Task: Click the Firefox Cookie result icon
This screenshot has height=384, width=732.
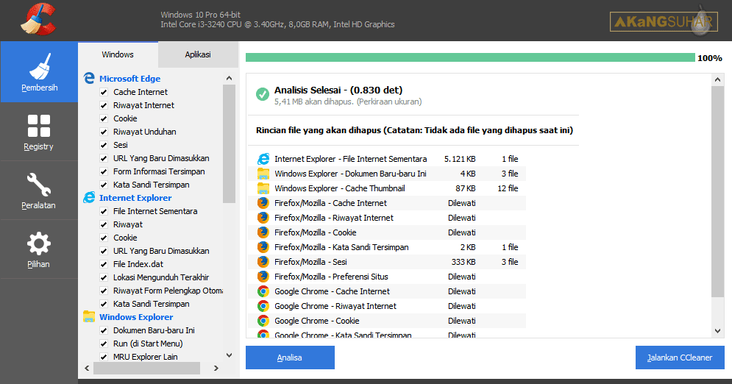Action: point(263,232)
